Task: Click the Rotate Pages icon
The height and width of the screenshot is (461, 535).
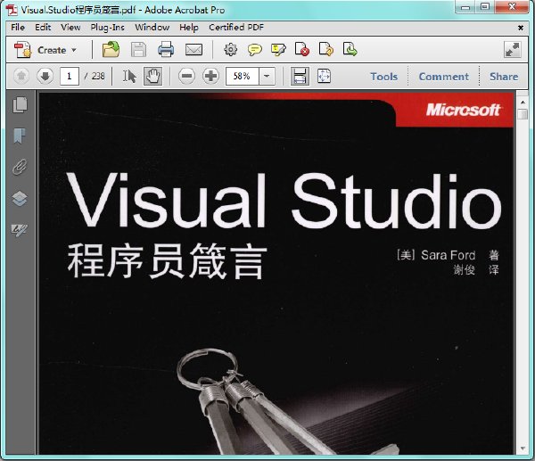Action: 325,50
